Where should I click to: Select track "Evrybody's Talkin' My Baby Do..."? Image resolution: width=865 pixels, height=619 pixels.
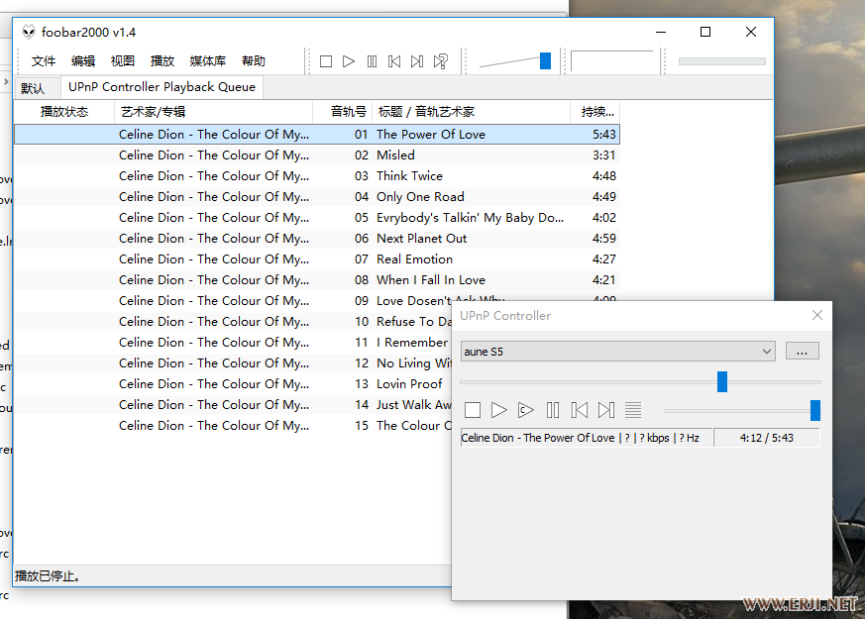tap(317, 218)
